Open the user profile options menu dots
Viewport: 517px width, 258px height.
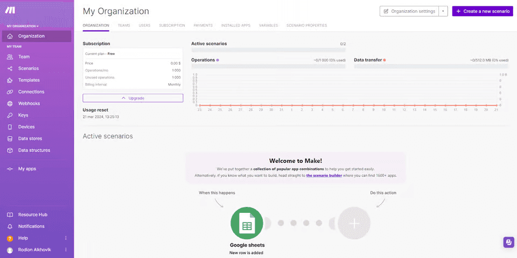point(66,250)
